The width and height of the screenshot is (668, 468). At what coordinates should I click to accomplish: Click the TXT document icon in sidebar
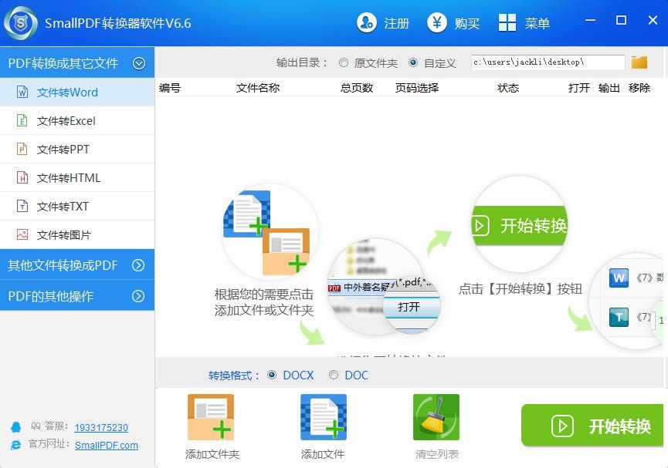(x=22, y=206)
